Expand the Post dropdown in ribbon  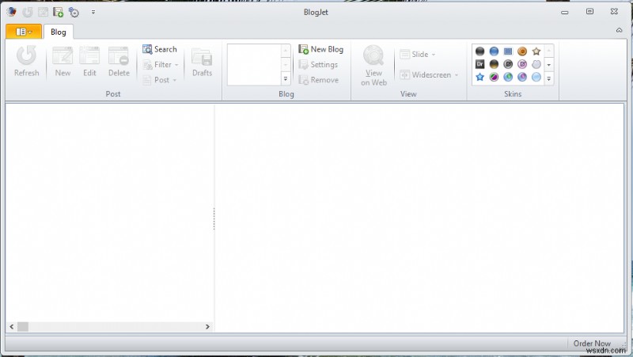[160, 80]
